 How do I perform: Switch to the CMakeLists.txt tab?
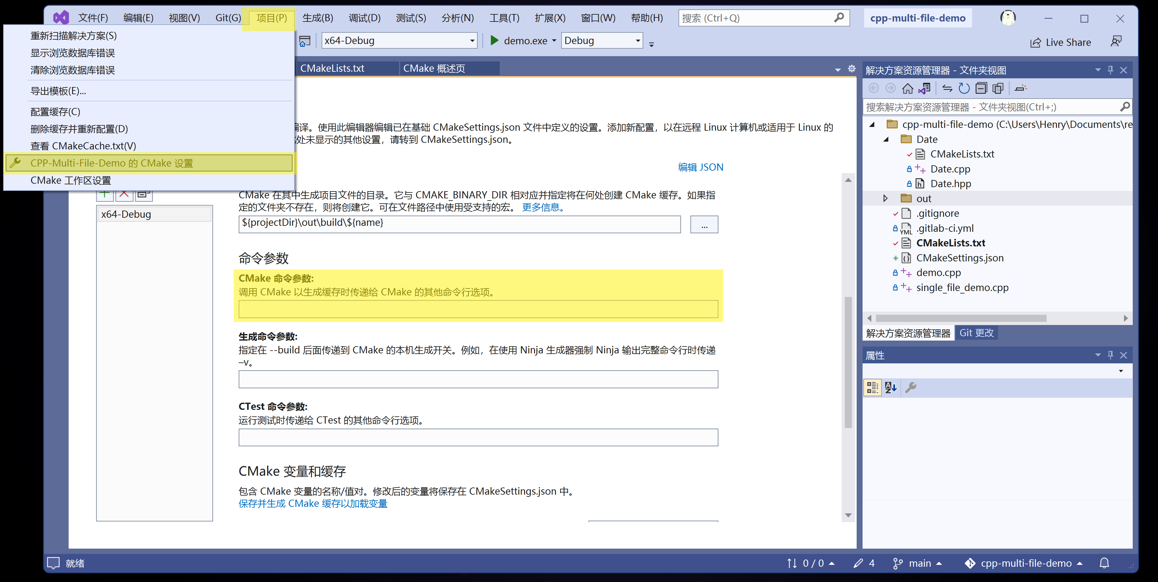coord(333,68)
